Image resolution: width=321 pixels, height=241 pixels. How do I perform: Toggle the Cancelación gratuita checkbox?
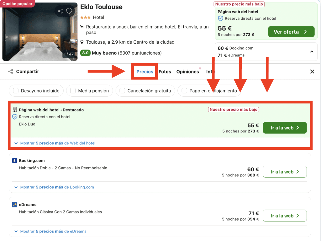(x=122, y=91)
